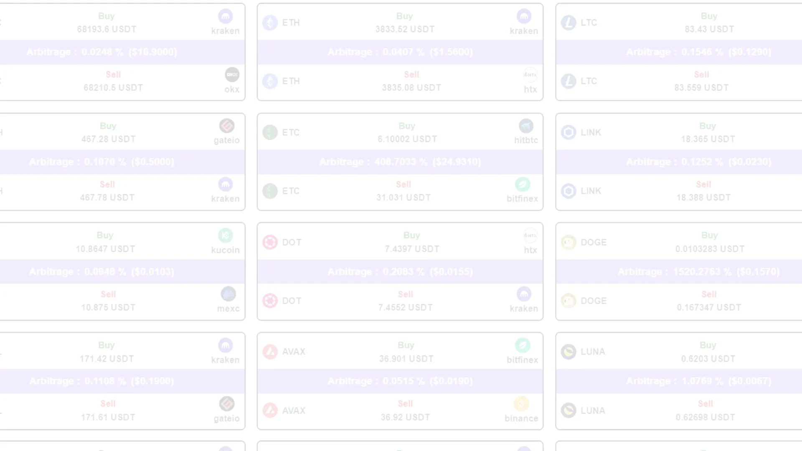Select the DOGE arbitrage 1520.2763 % banner
The width and height of the screenshot is (802, 451).
698,272
